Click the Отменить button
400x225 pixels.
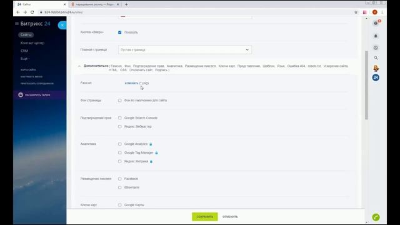230,217
